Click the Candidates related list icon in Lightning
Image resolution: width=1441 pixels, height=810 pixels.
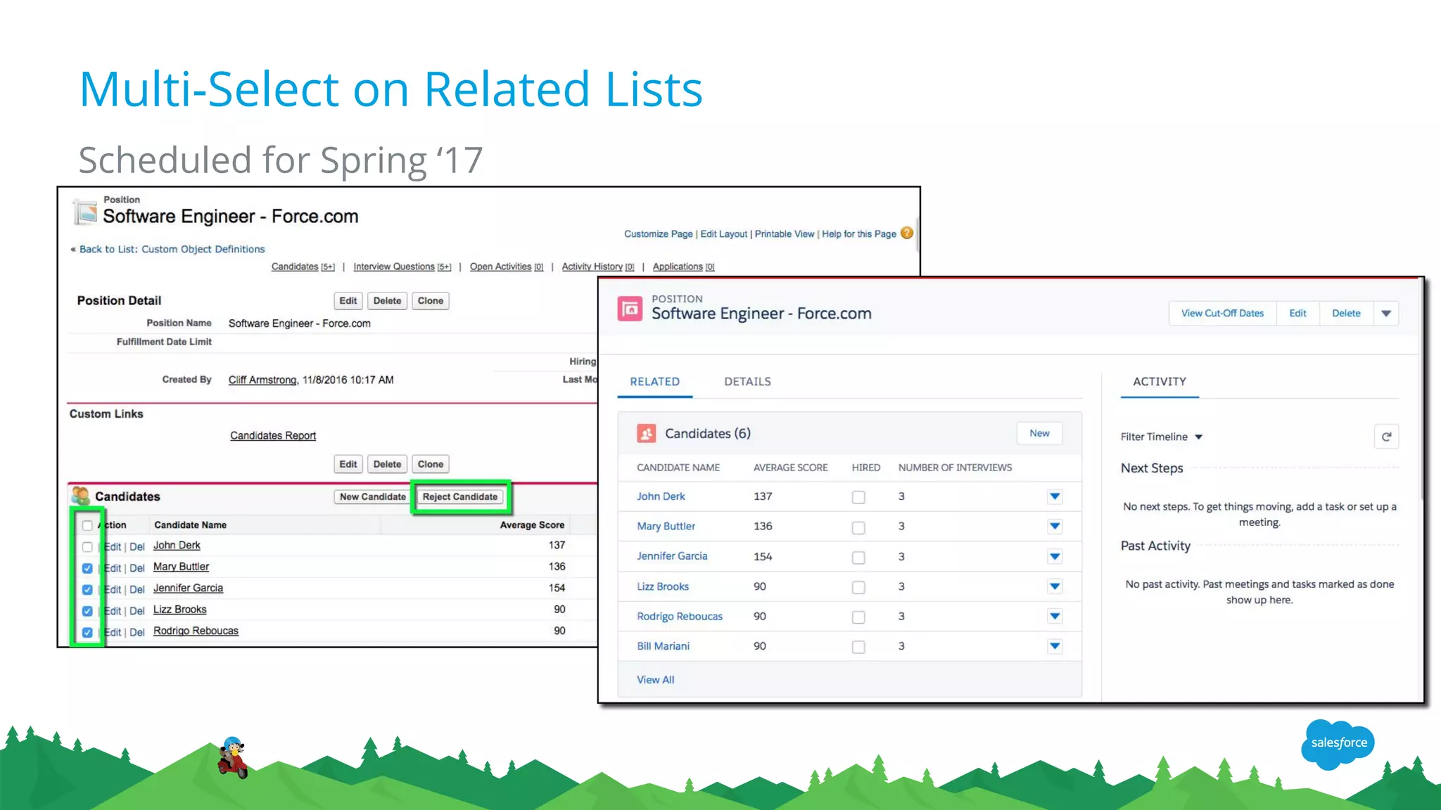pos(646,433)
